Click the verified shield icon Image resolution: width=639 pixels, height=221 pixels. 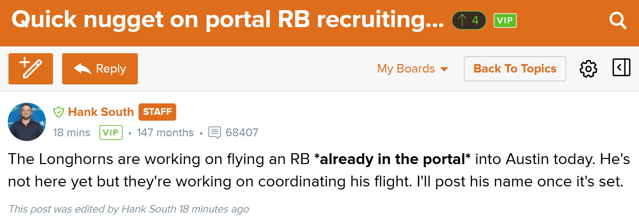click(59, 112)
